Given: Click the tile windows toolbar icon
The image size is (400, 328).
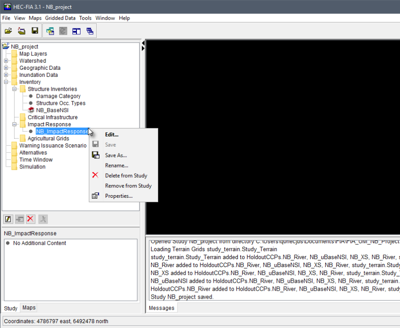Looking at the screenshot, I should coord(76,31).
